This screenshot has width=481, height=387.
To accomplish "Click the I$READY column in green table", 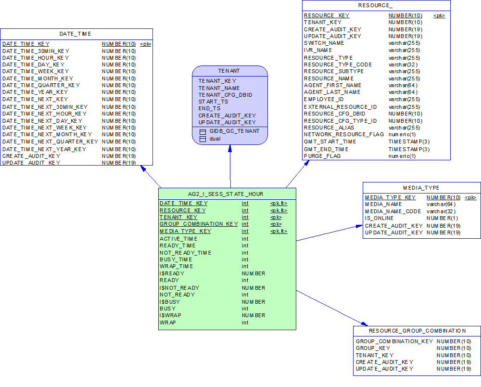I will click(172, 273).
